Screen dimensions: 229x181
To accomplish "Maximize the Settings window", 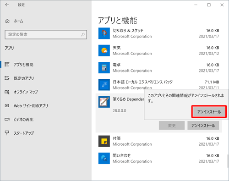I will [209, 5].
